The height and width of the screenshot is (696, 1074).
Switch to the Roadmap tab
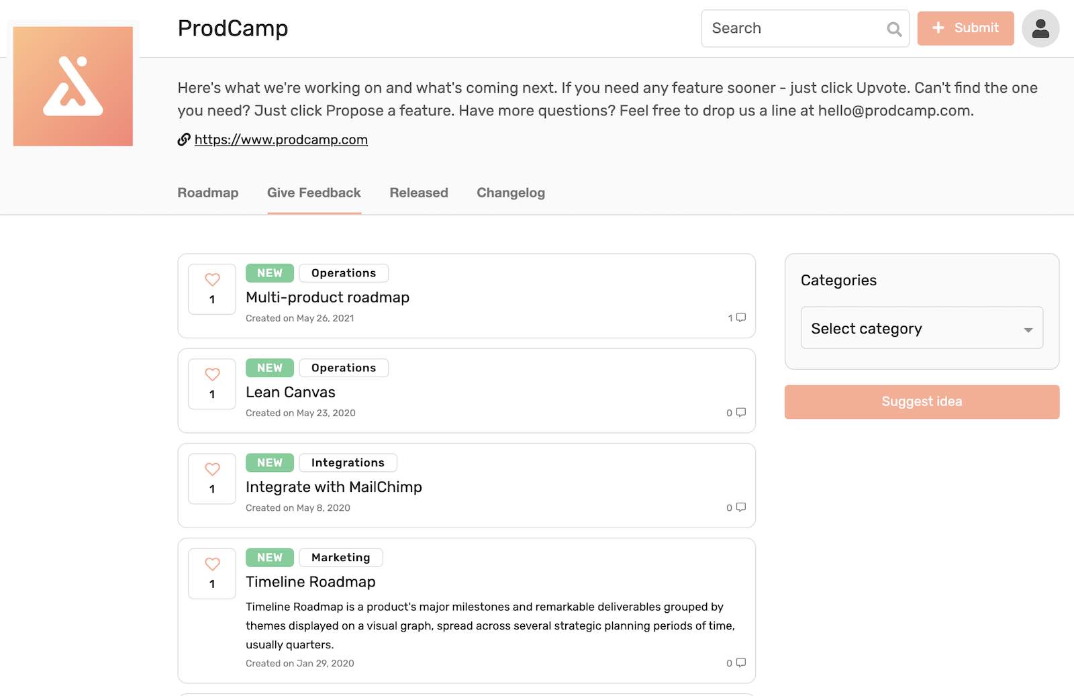pyautogui.click(x=208, y=193)
